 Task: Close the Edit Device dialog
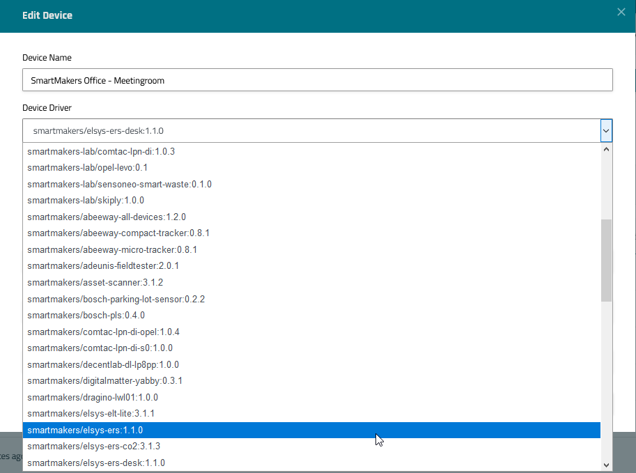point(621,12)
